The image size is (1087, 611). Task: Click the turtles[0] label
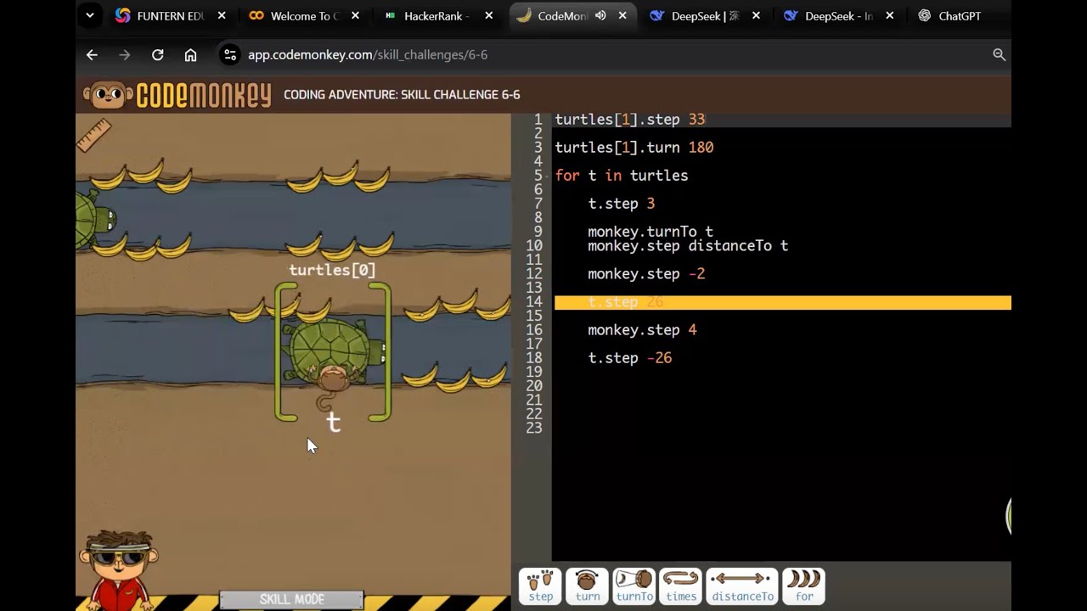click(332, 270)
